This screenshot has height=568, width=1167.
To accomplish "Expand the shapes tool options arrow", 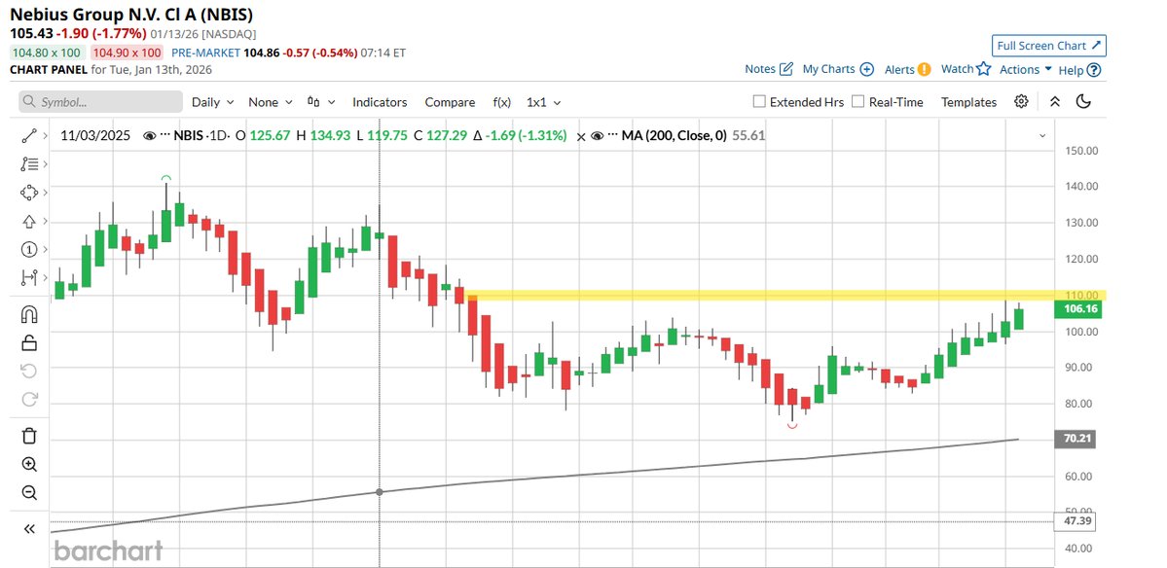I will coord(46,193).
